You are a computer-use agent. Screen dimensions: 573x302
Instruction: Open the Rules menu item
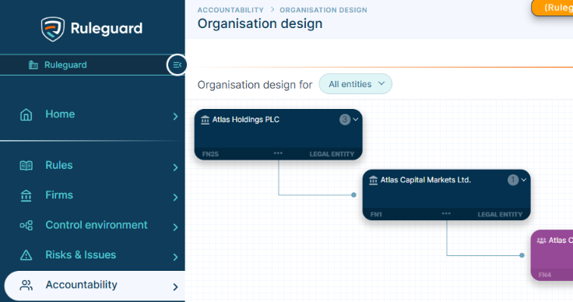pyautogui.click(x=59, y=165)
